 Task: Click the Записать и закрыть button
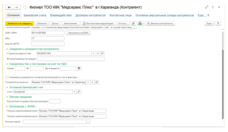coord(19,23)
